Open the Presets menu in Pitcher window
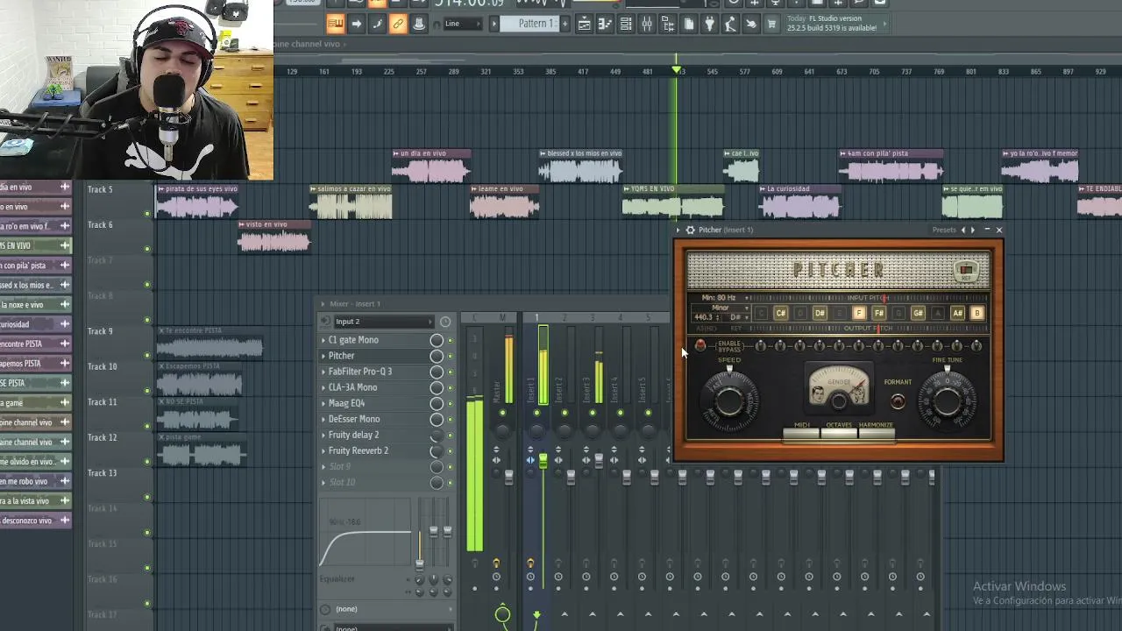The width and height of the screenshot is (1122, 631). (944, 230)
